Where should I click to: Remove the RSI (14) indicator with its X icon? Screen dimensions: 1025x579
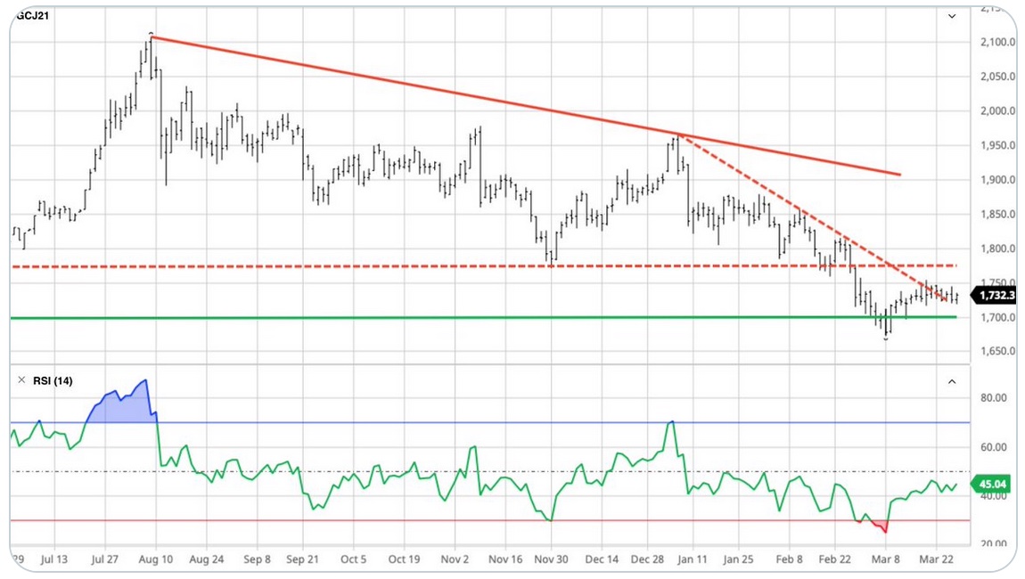20,381
